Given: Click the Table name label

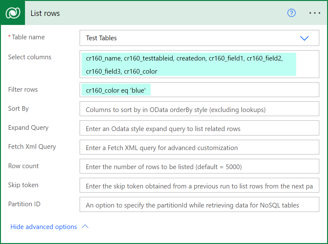Looking at the screenshot, I should (28, 37).
